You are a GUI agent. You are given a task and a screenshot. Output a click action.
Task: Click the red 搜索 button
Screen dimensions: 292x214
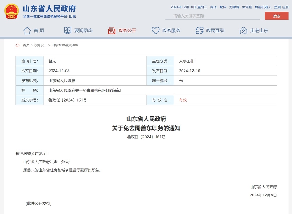click(277, 16)
